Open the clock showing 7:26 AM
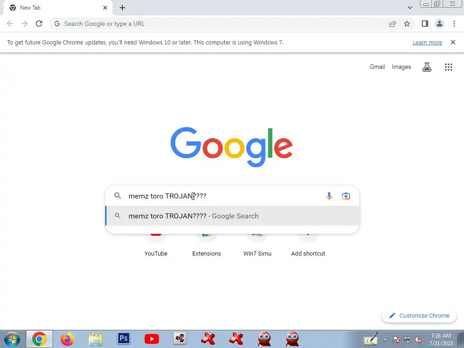This screenshot has width=464, height=348. [441, 339]
